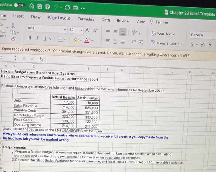The height and width of the screenshot is (172, 216).
Task: Select Top Align
Action: coord(108,31)
